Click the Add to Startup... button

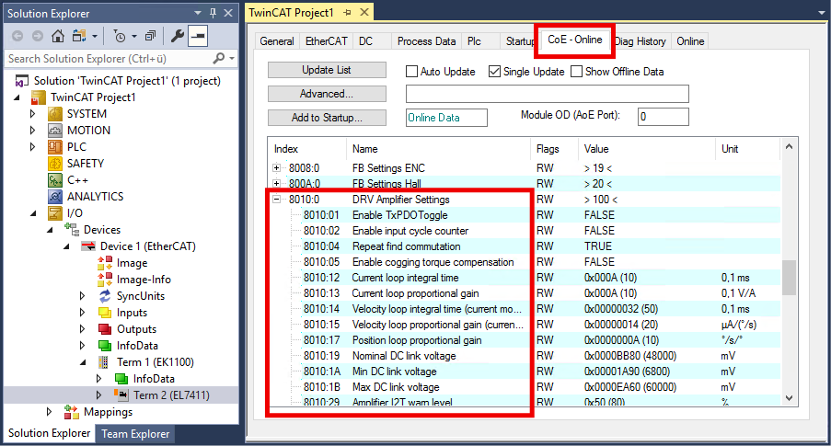pyautogui.click(x=327, y=118)
